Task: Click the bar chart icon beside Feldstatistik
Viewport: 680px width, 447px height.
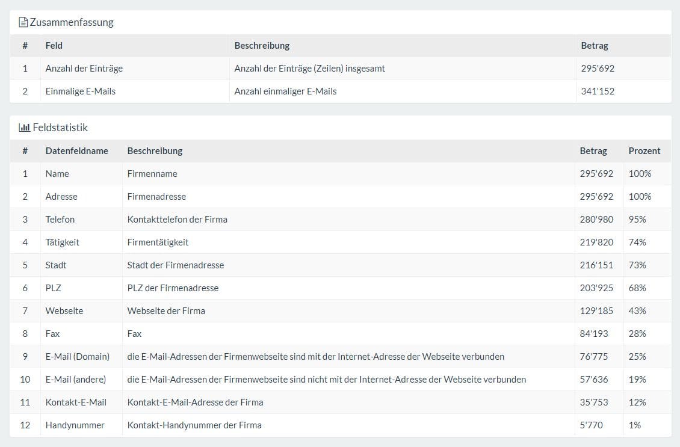Action: (x=24, y=128)
